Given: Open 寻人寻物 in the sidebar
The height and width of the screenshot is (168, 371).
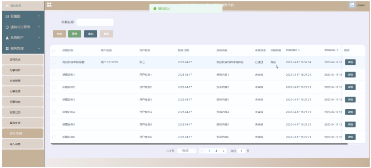Looking at the screenshot, I should pyautogui.click(x=23, y=144).
